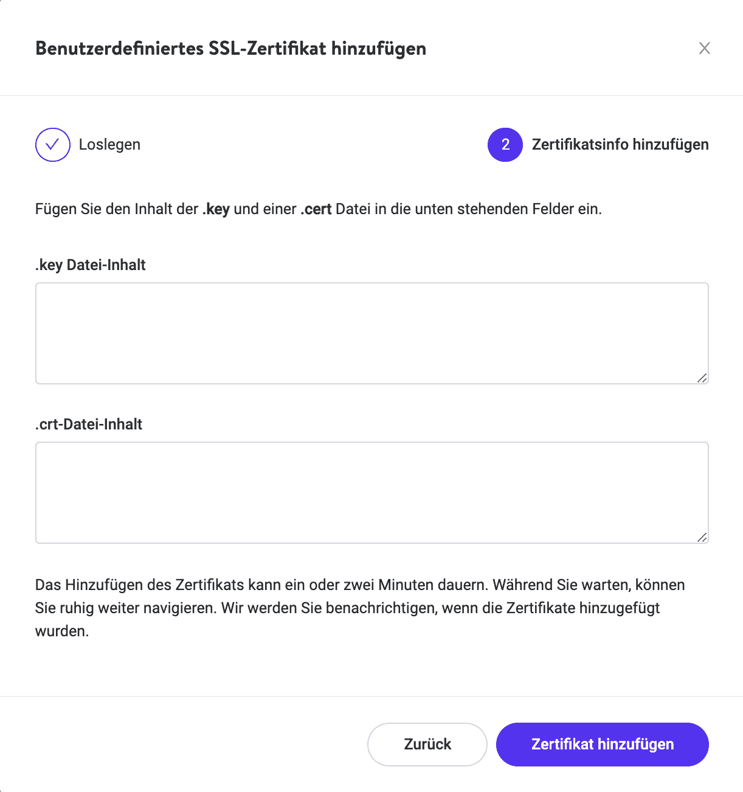This screenshot has width=743, height=792.
Task: Click the Zurück button
Action: coord(427,744)
